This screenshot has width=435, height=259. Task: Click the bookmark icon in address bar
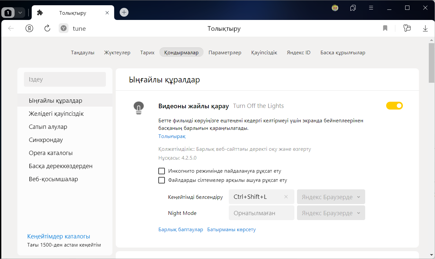[x=385, y=28]
